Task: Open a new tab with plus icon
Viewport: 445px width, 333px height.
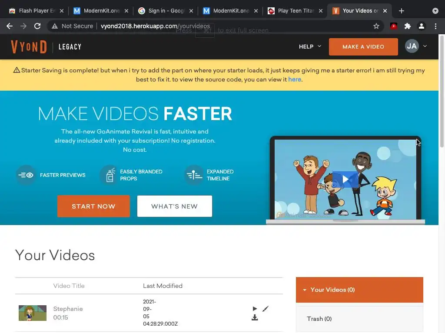Action: click(x=401, y=11)
